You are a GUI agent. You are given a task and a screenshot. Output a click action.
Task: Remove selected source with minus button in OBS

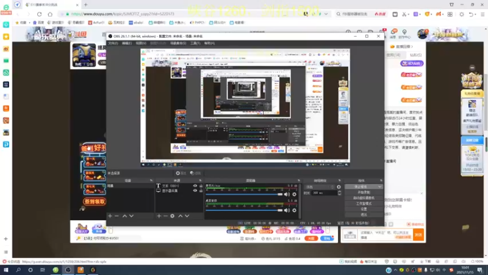coord(165,216)
